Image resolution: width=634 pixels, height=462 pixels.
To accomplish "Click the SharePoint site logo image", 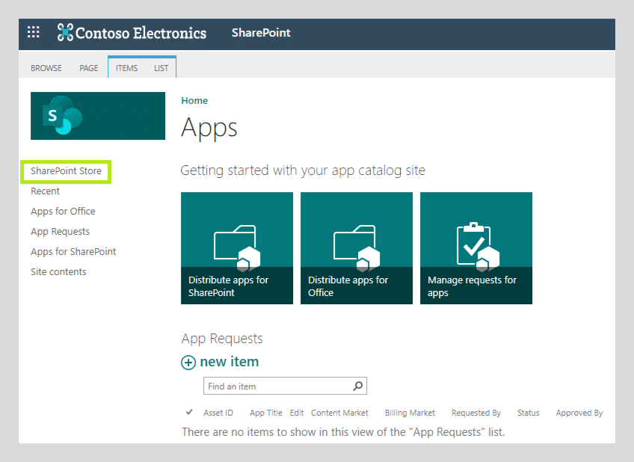I will click(98, 116).
